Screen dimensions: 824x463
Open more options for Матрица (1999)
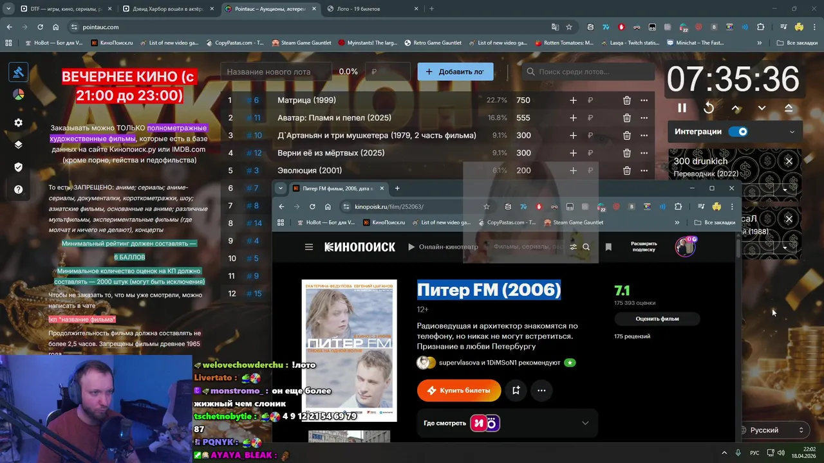click(644, 100)
